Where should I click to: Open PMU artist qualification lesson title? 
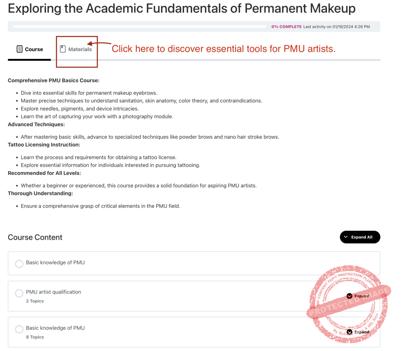pyautogui.click(x=53, y=292)
